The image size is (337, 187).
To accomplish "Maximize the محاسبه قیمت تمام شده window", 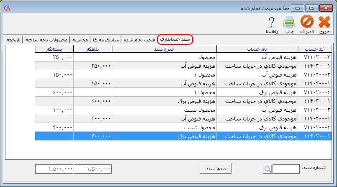I will coord(311,8).
